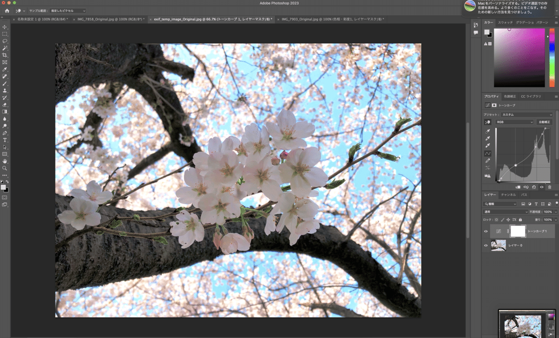This screenshot has height=338, width=559.
Task: Select the Gradient tool
Action: tap(5, 112)
